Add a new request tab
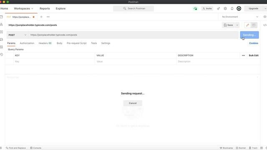The width and height of the screenshot is (267, 150). click(x=41, y=17)
